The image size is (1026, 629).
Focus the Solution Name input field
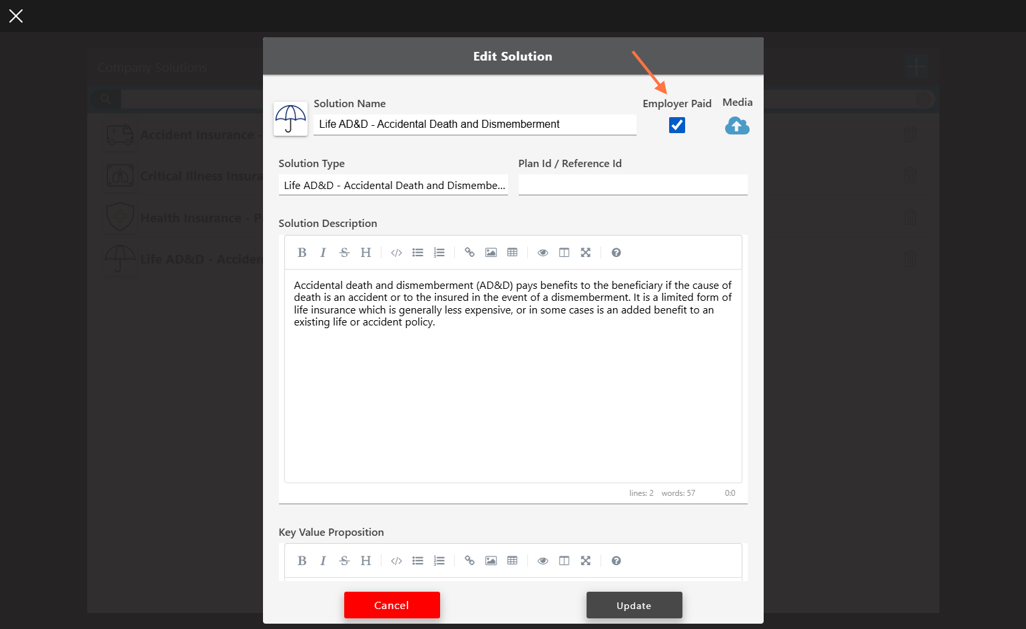(475, 124)
